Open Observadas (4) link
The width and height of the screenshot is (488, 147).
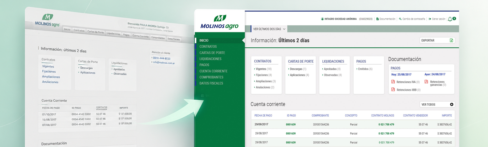333,75
